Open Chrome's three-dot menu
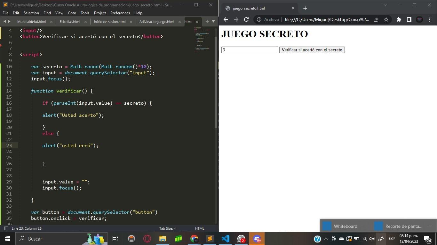 pos(430,19)
